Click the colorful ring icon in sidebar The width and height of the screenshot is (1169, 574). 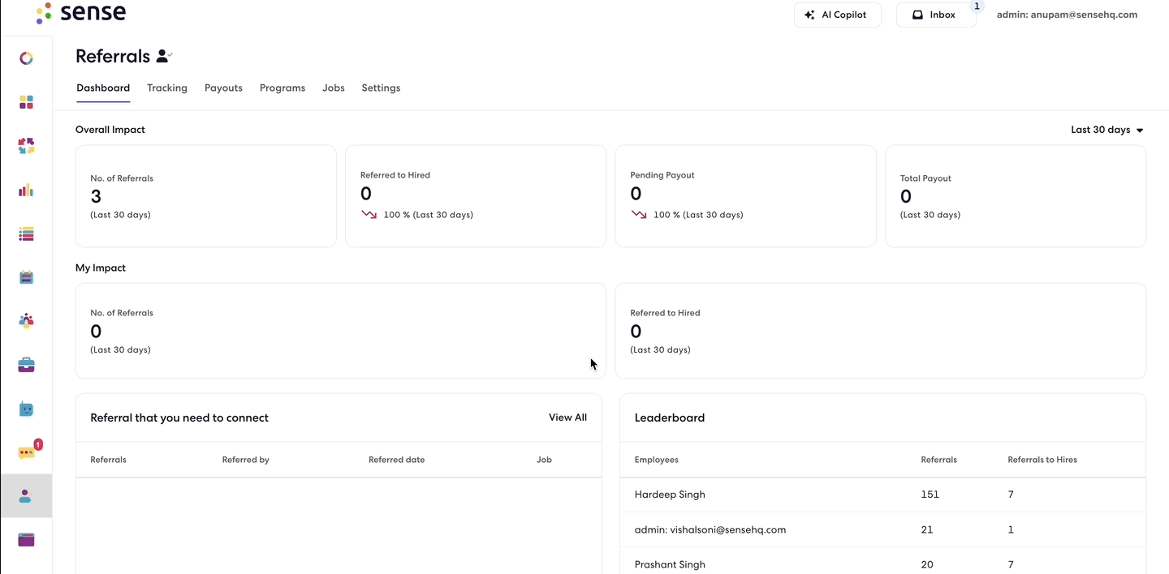click(26, 58)
